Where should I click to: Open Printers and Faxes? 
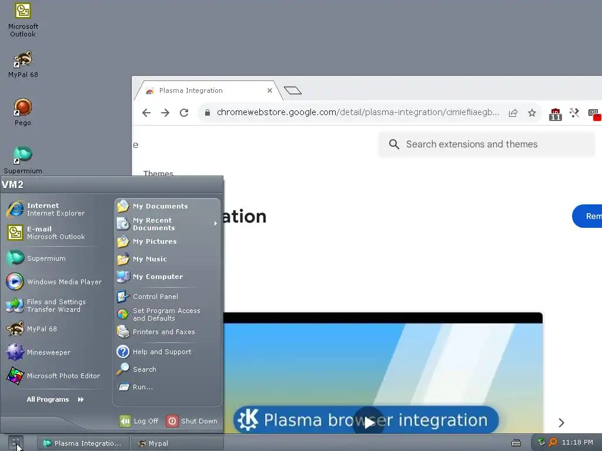168,332
